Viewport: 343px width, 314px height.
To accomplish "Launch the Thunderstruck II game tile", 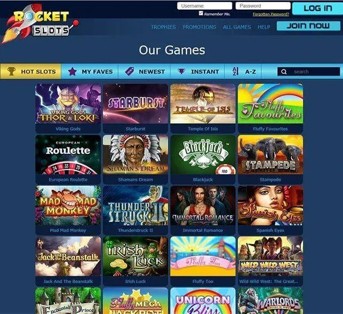I will (135, 210).
